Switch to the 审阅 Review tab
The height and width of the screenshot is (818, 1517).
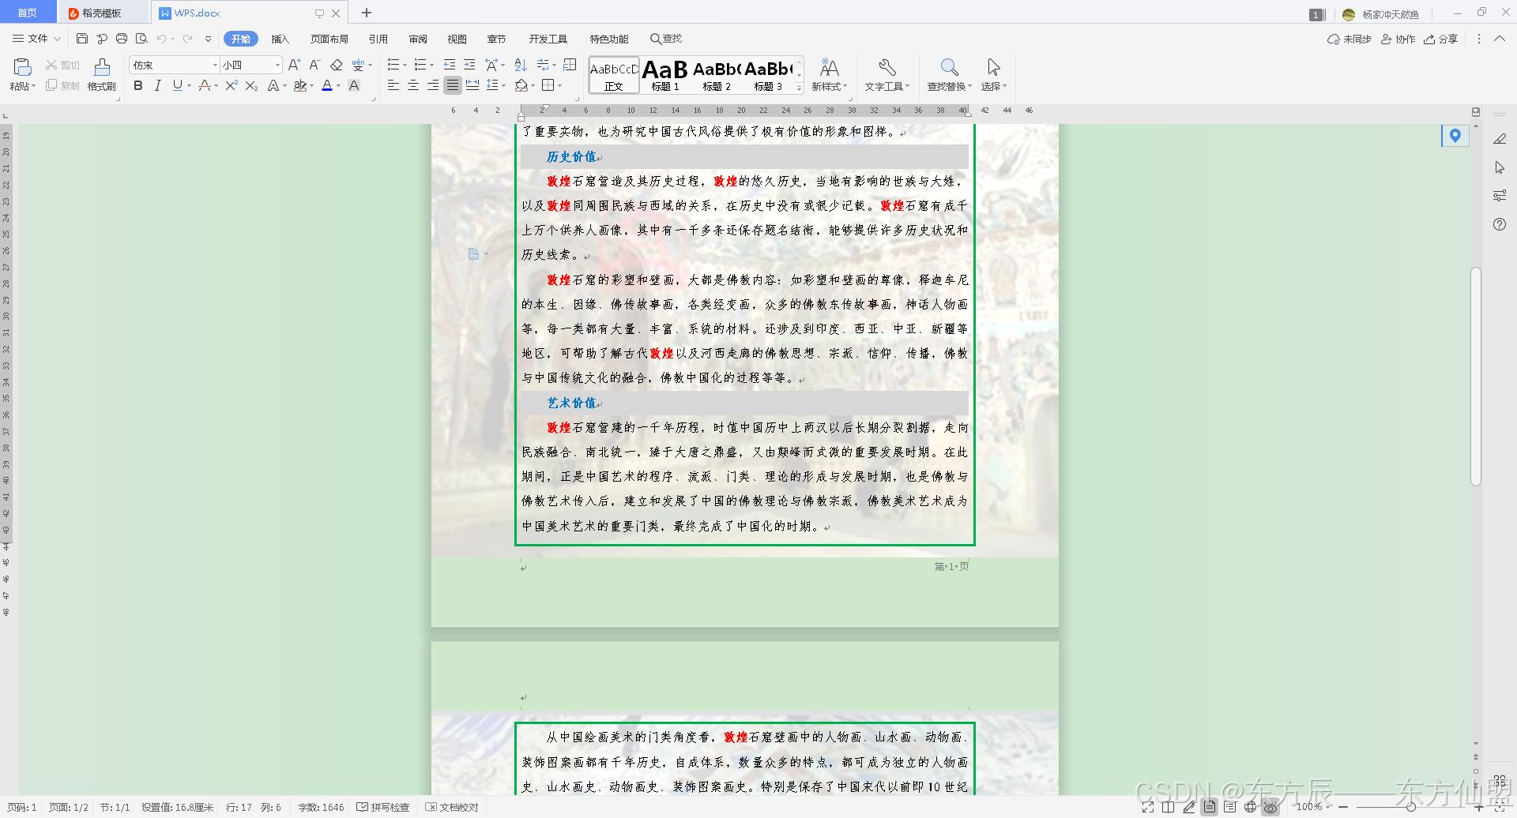pyautogui.click(x=418, y=39)
